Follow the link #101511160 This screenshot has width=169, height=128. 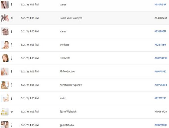(x=160, y=45)
